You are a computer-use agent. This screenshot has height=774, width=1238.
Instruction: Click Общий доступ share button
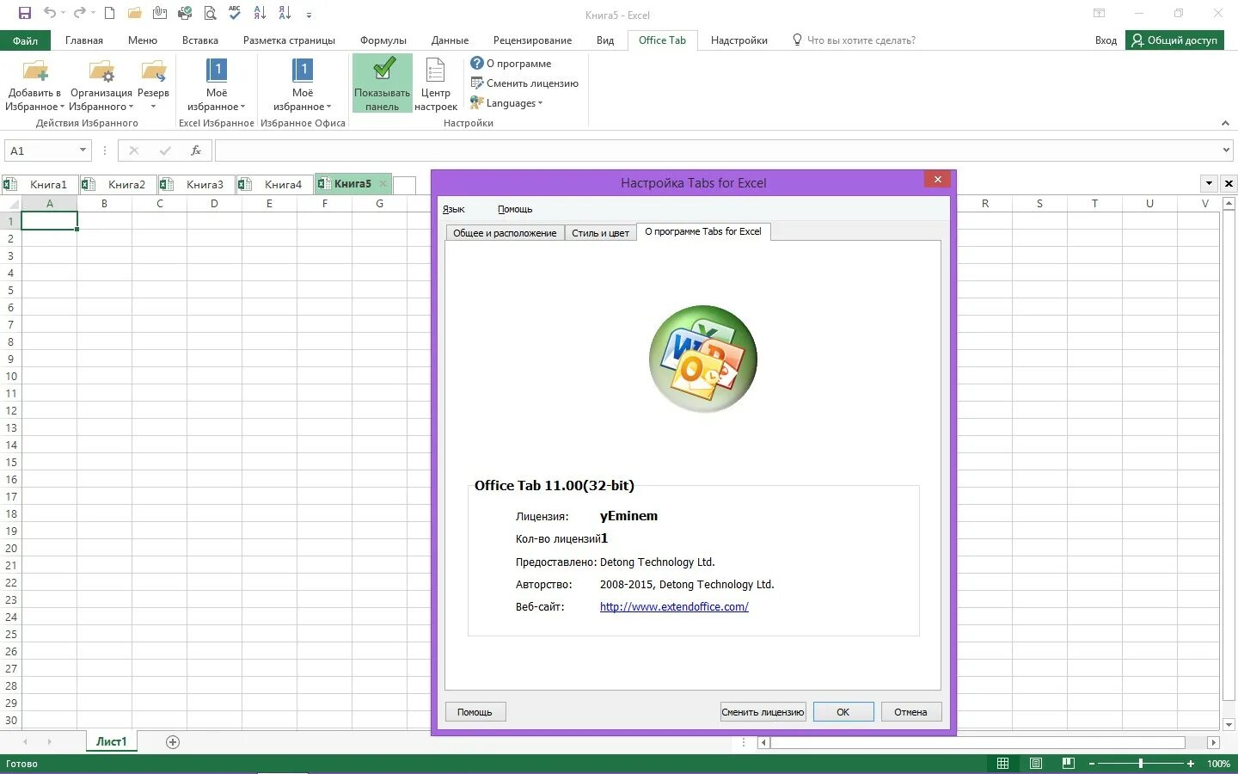click(x=1174, y=40)
